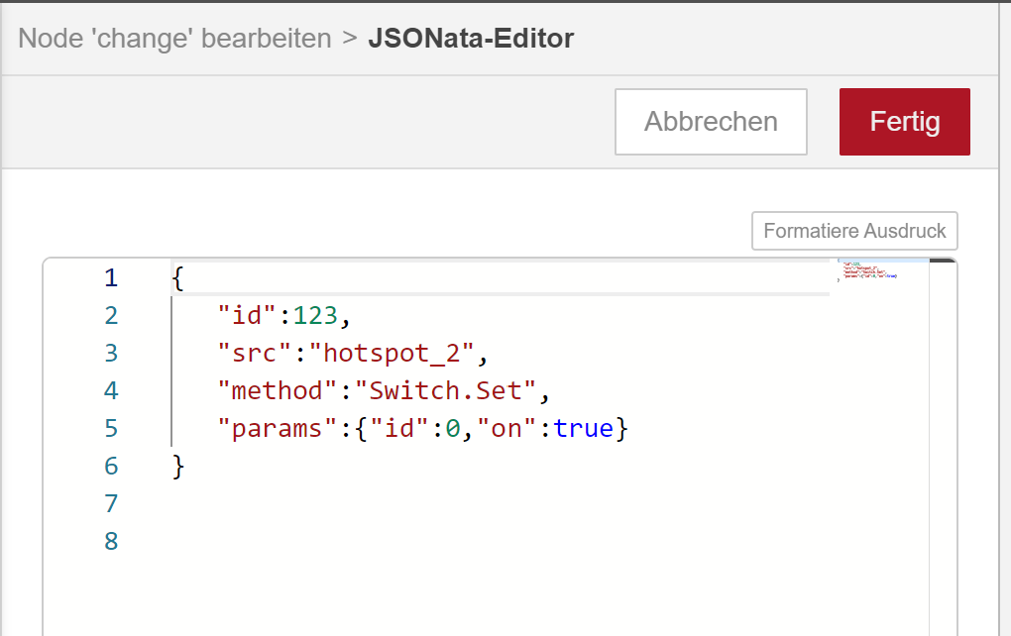1011x636 pixels.
Task: Click line number 3 in gutter
Action: [x=111, y=353]
